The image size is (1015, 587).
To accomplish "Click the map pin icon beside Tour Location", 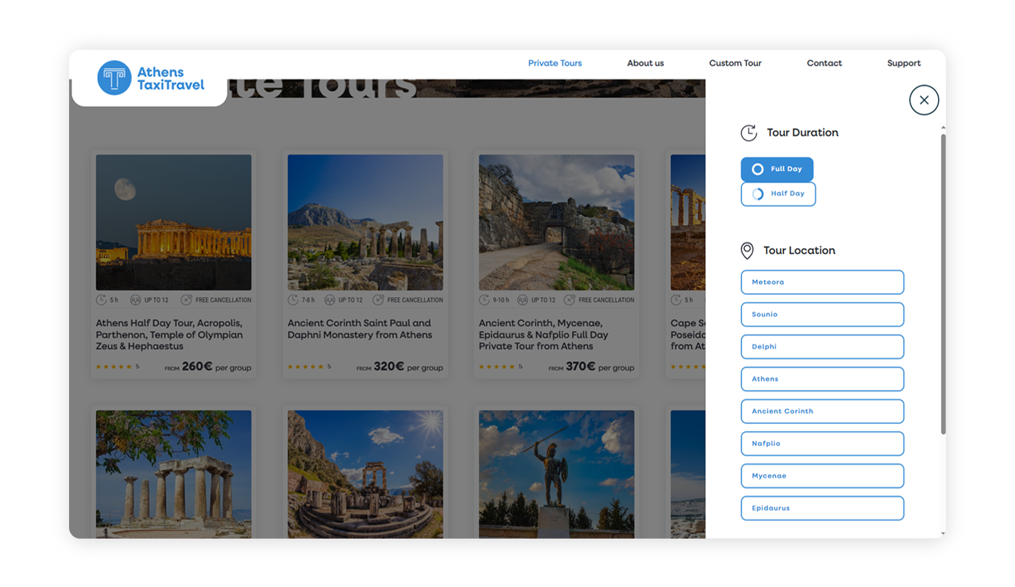I will pos(747,251).
